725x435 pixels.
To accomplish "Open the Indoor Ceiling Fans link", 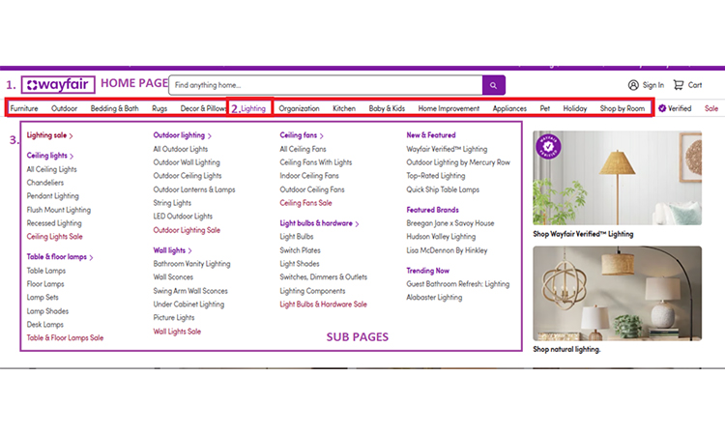I will [309, 176].
